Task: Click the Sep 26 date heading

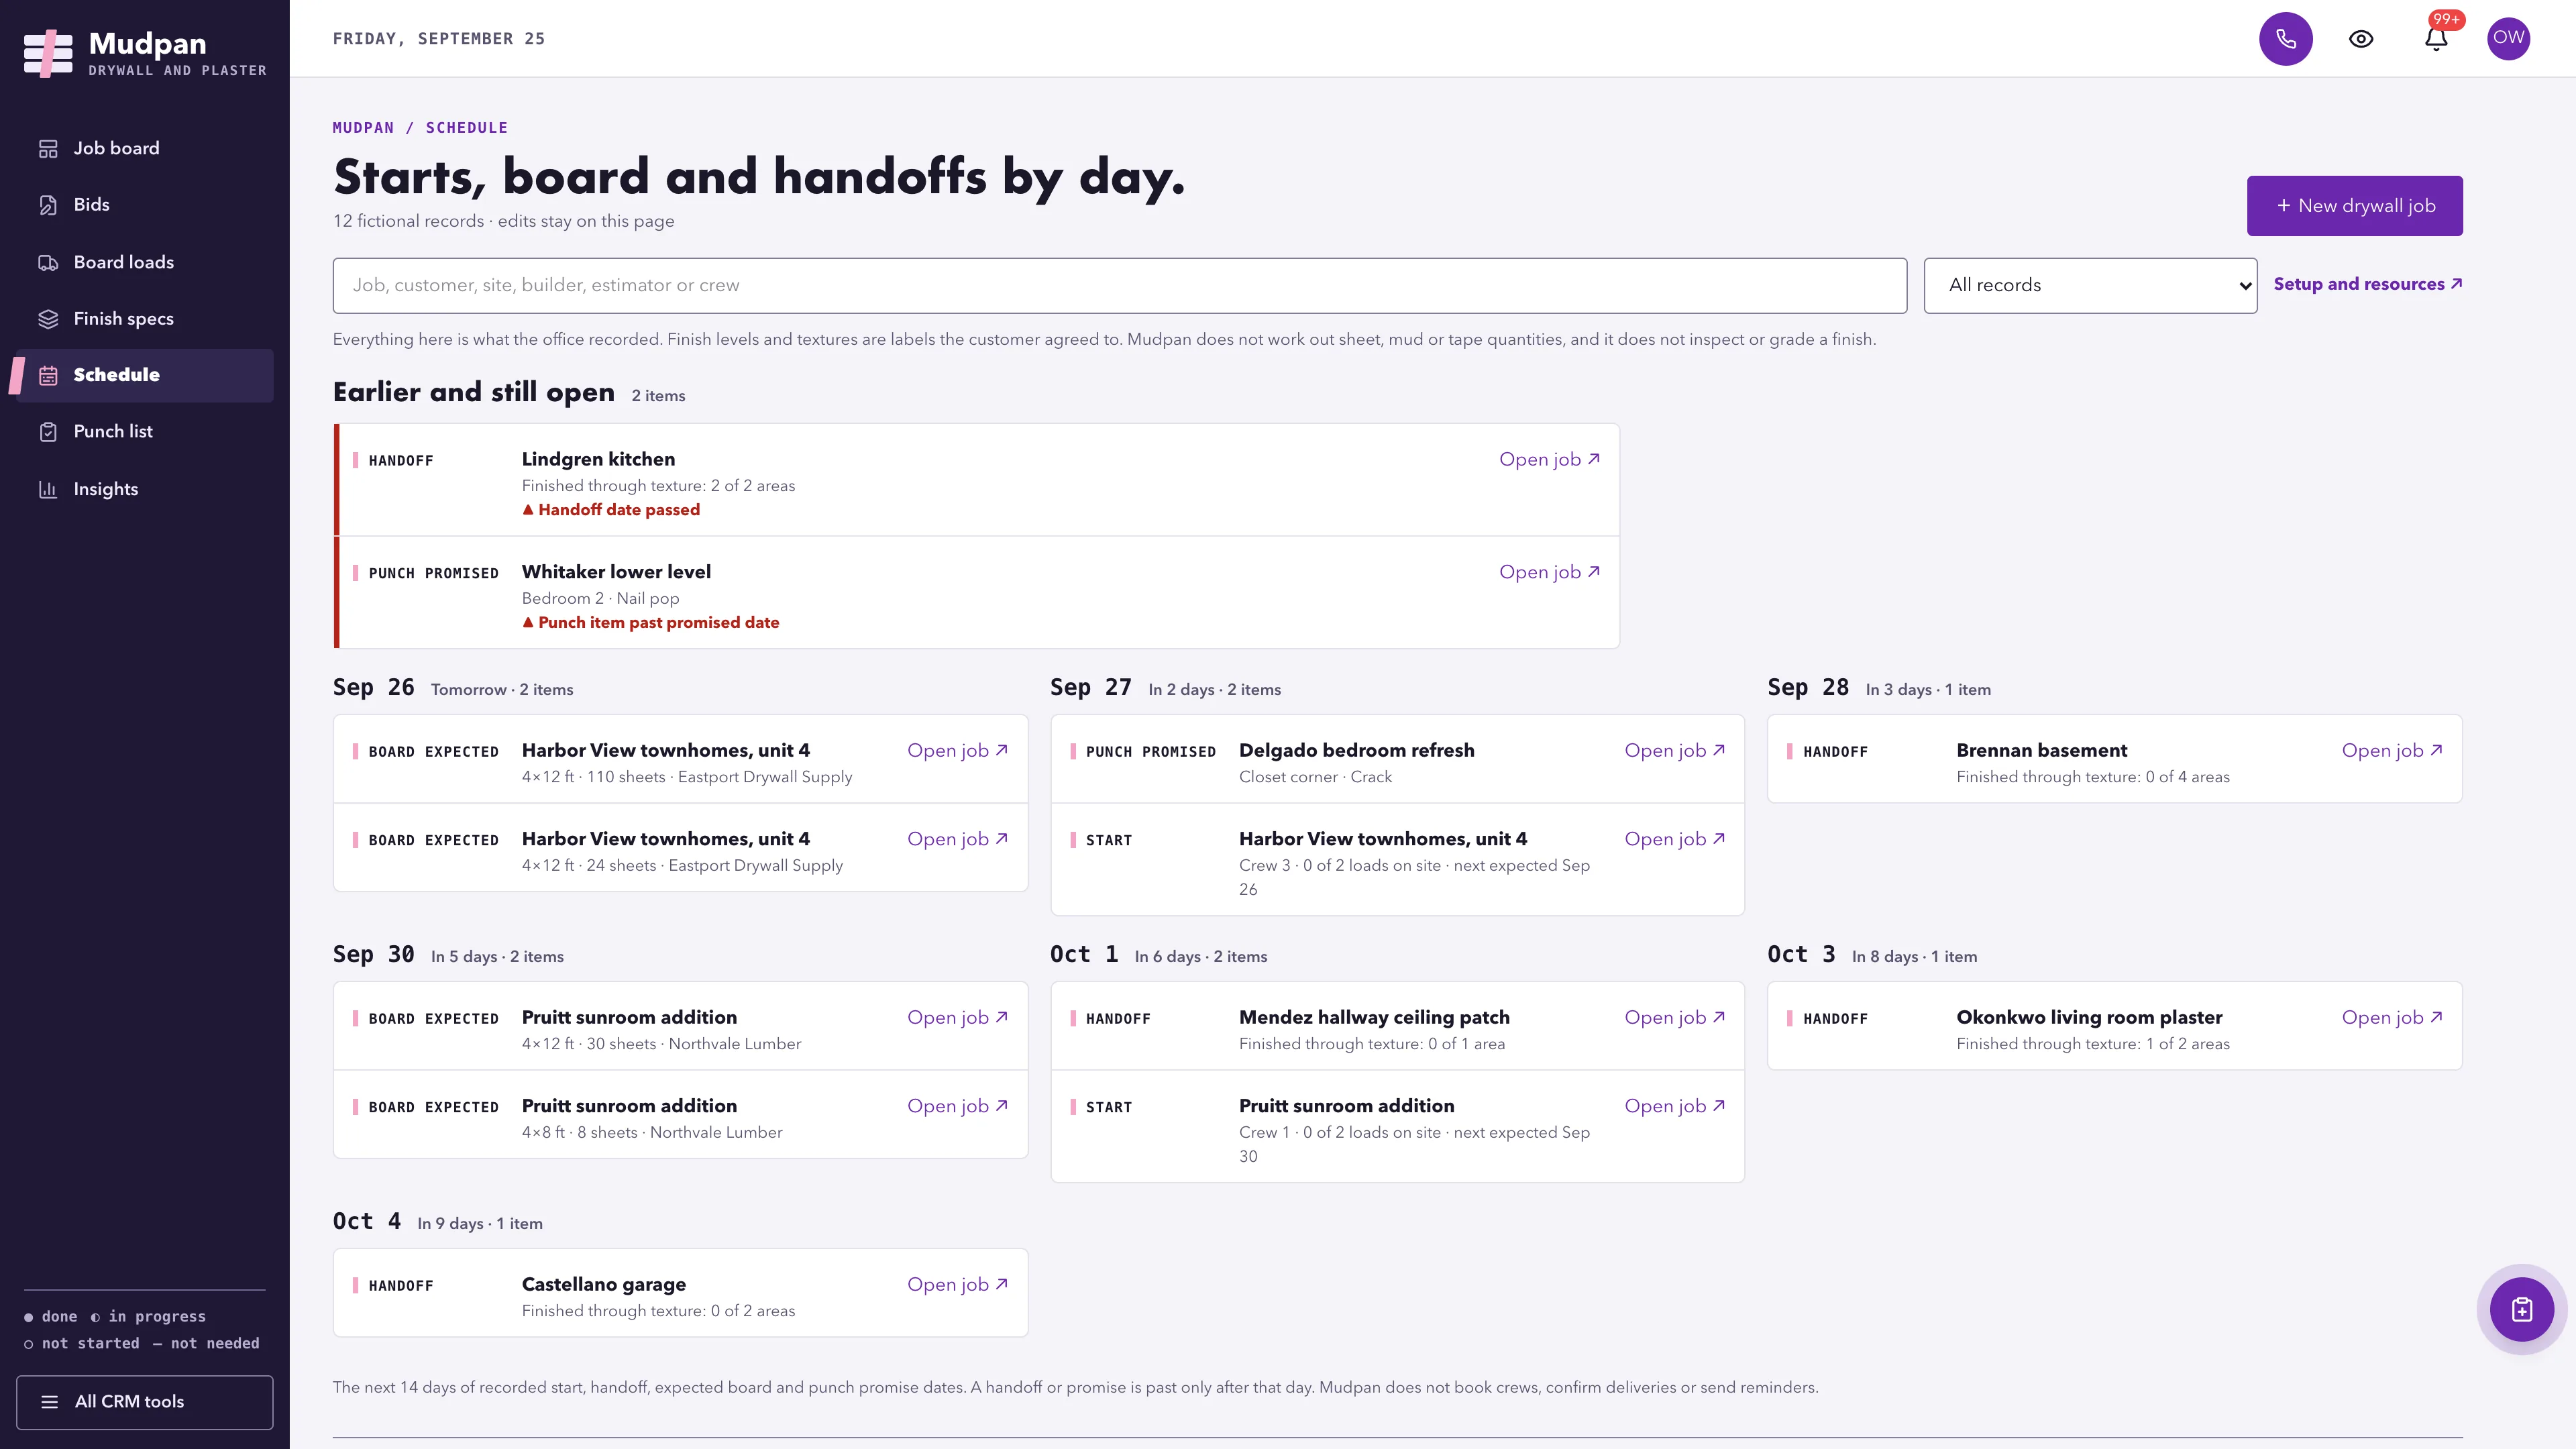Action: [x=373, y=687]
